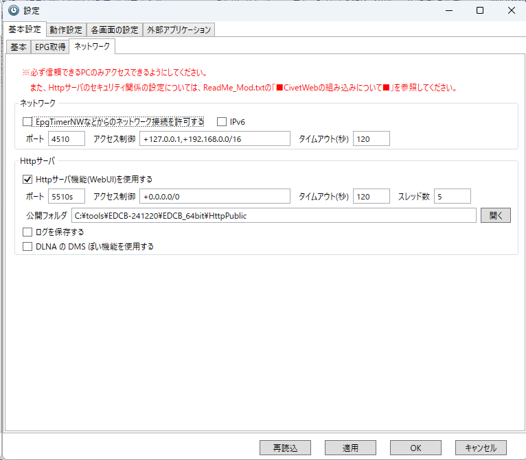The image size is (526, 460).
Task: Open the 動作設定 tab
Action: pyautogui.click(x=66, y=29)
